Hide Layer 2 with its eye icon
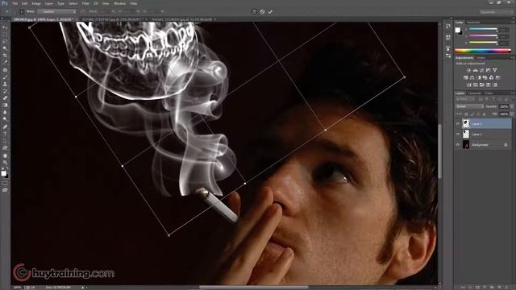This screenshot has width=516, height=290. [x=457, y=123]
